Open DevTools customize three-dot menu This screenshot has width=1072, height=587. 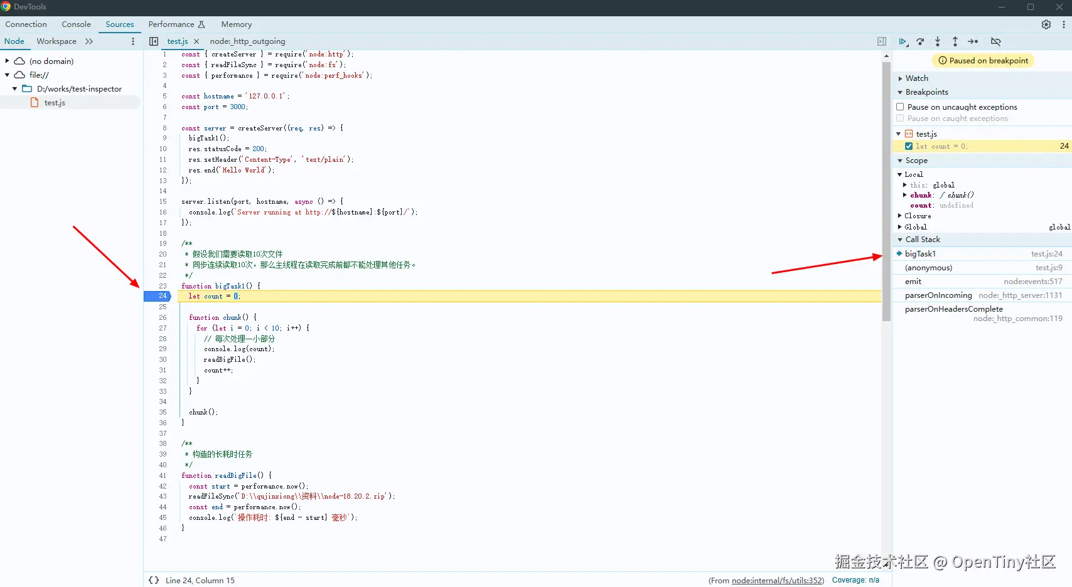pyautogui.click(x=1063, y=24)
